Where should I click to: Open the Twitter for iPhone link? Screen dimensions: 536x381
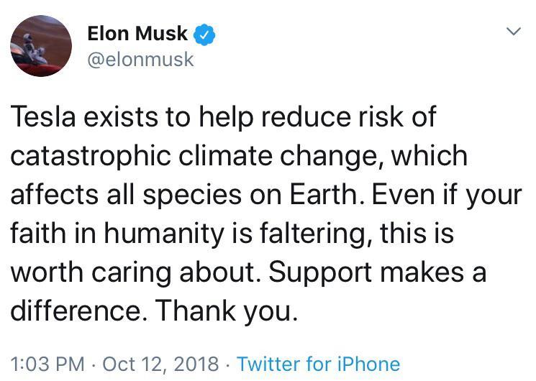point(318,364)
